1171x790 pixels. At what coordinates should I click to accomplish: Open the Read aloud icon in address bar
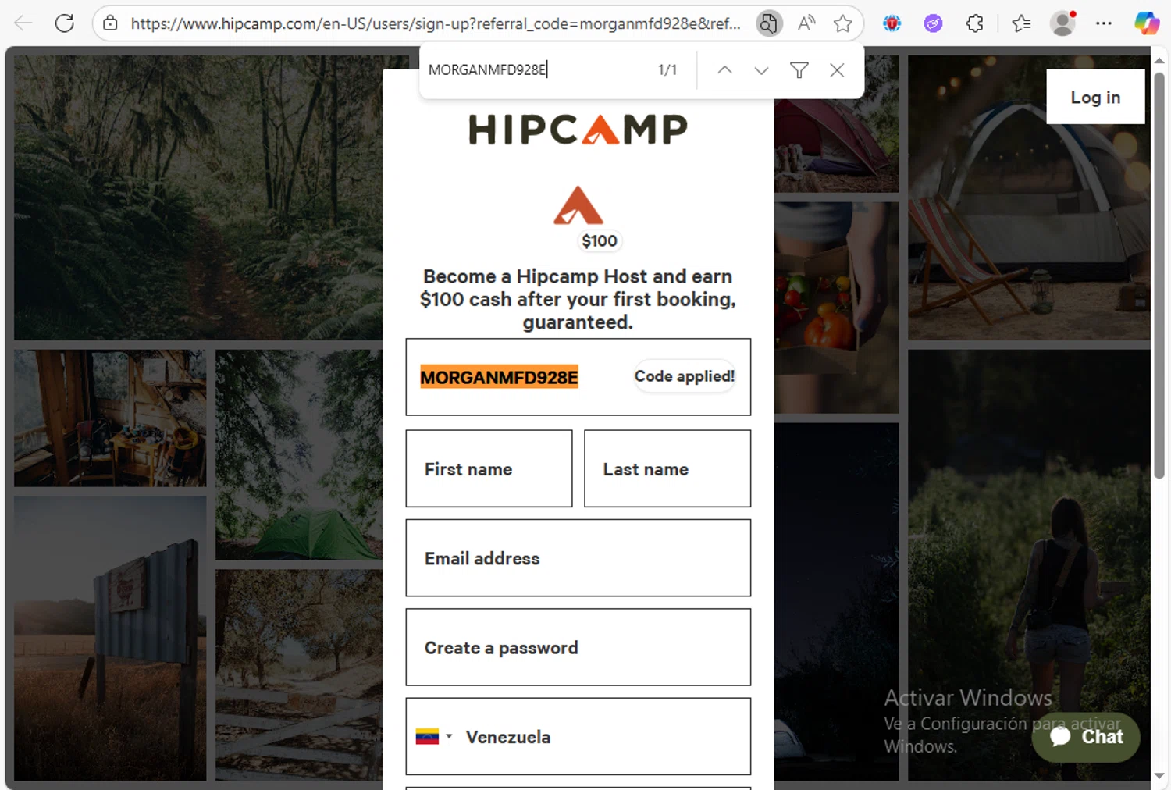point(806,23)
